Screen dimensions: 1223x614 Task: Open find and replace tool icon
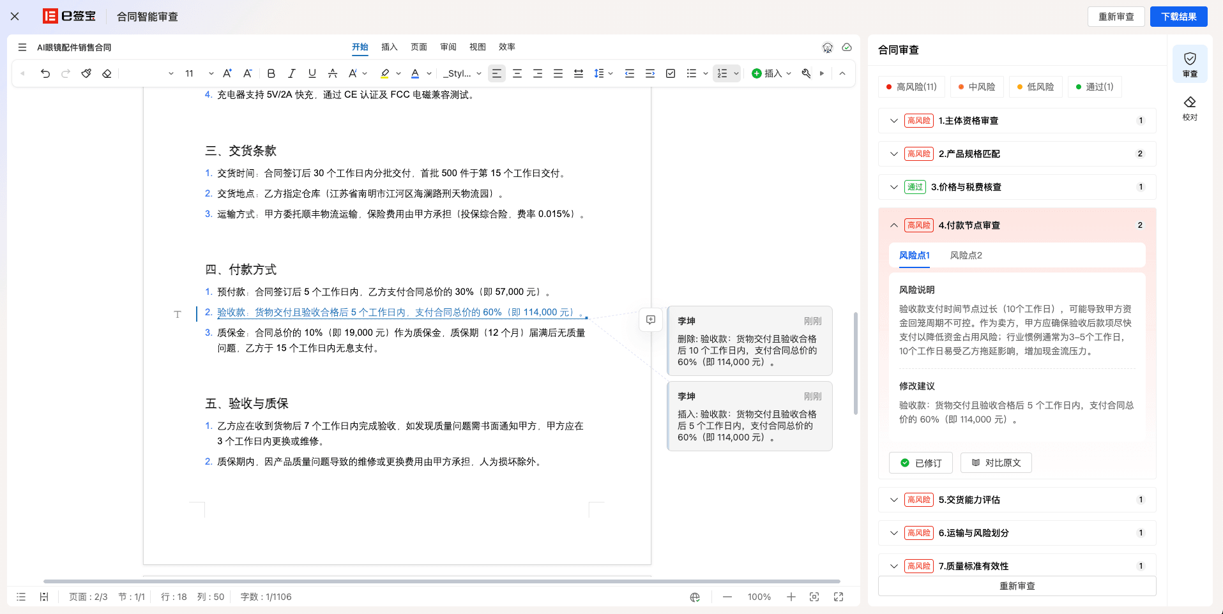click(806, 73)
